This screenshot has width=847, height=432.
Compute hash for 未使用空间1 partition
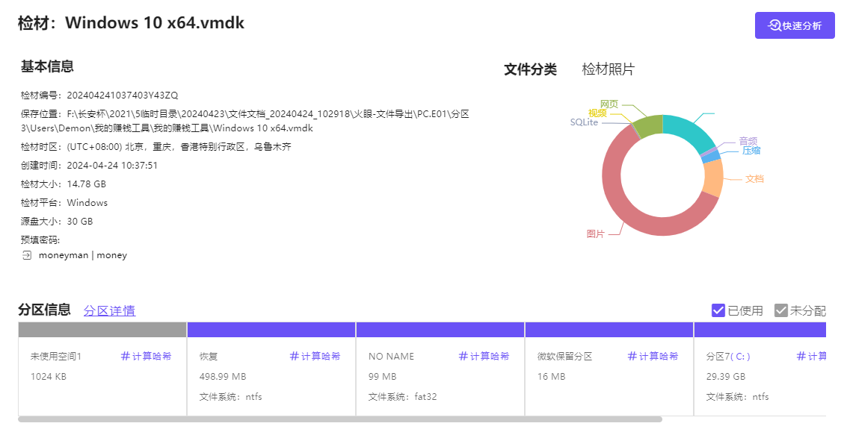(146, 357)
